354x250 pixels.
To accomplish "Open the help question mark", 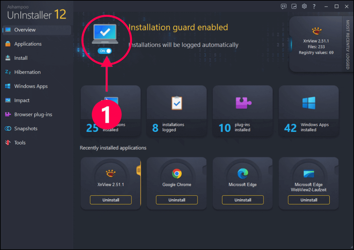I will tap(314, 7).
